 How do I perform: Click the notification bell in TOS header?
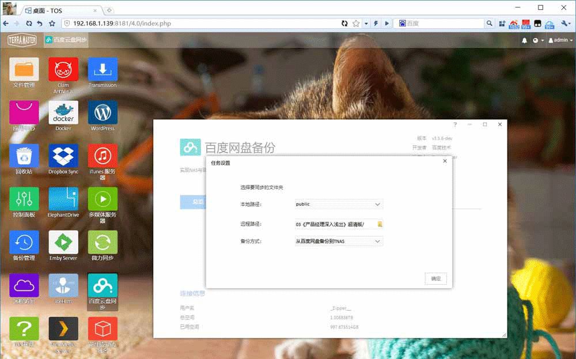coord(524,40)
